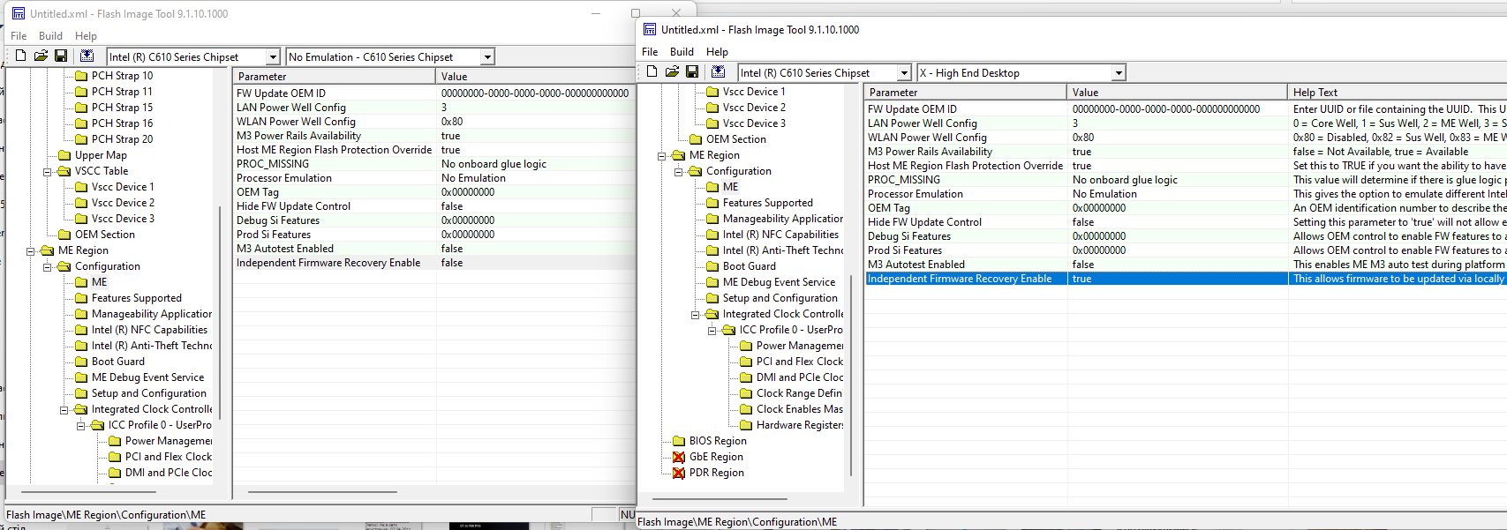Click Value column header in left window

pyautogui.click(x=536, y=77)
